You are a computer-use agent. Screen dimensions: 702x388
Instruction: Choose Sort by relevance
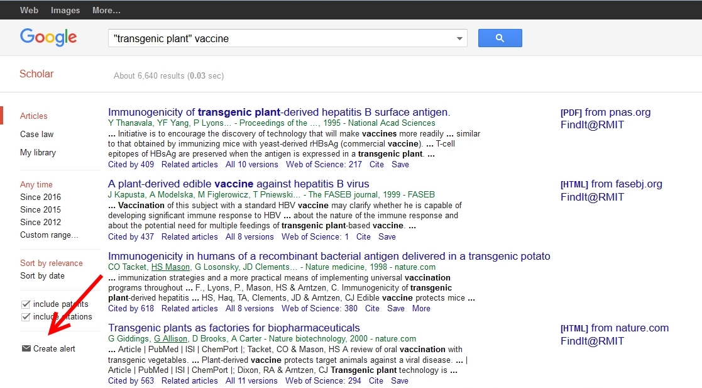pyautogui.click(x=52, y=263)
